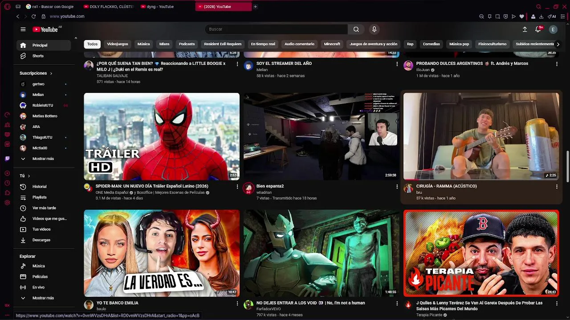Open the account avatar E menu
Image resolution: width=570 pixels, height=320 pixels.
[x=553, y=29]
